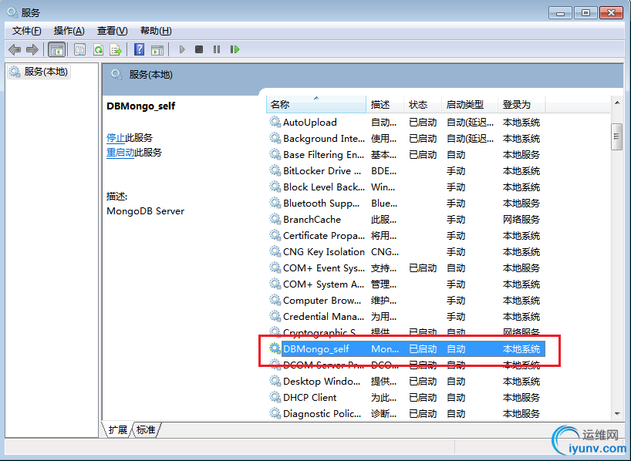Toggle the action pane toolbar icon
The height and width of the screenshot is (461, 631).
[157, 50]
